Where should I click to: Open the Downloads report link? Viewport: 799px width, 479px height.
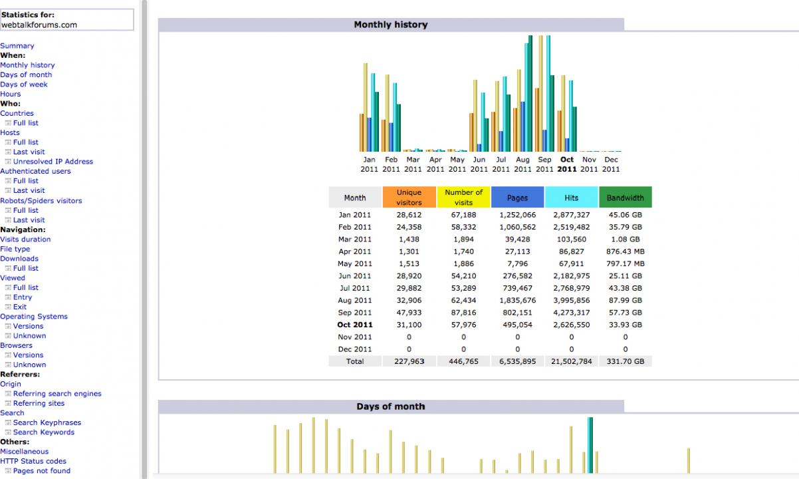[19, 259]
